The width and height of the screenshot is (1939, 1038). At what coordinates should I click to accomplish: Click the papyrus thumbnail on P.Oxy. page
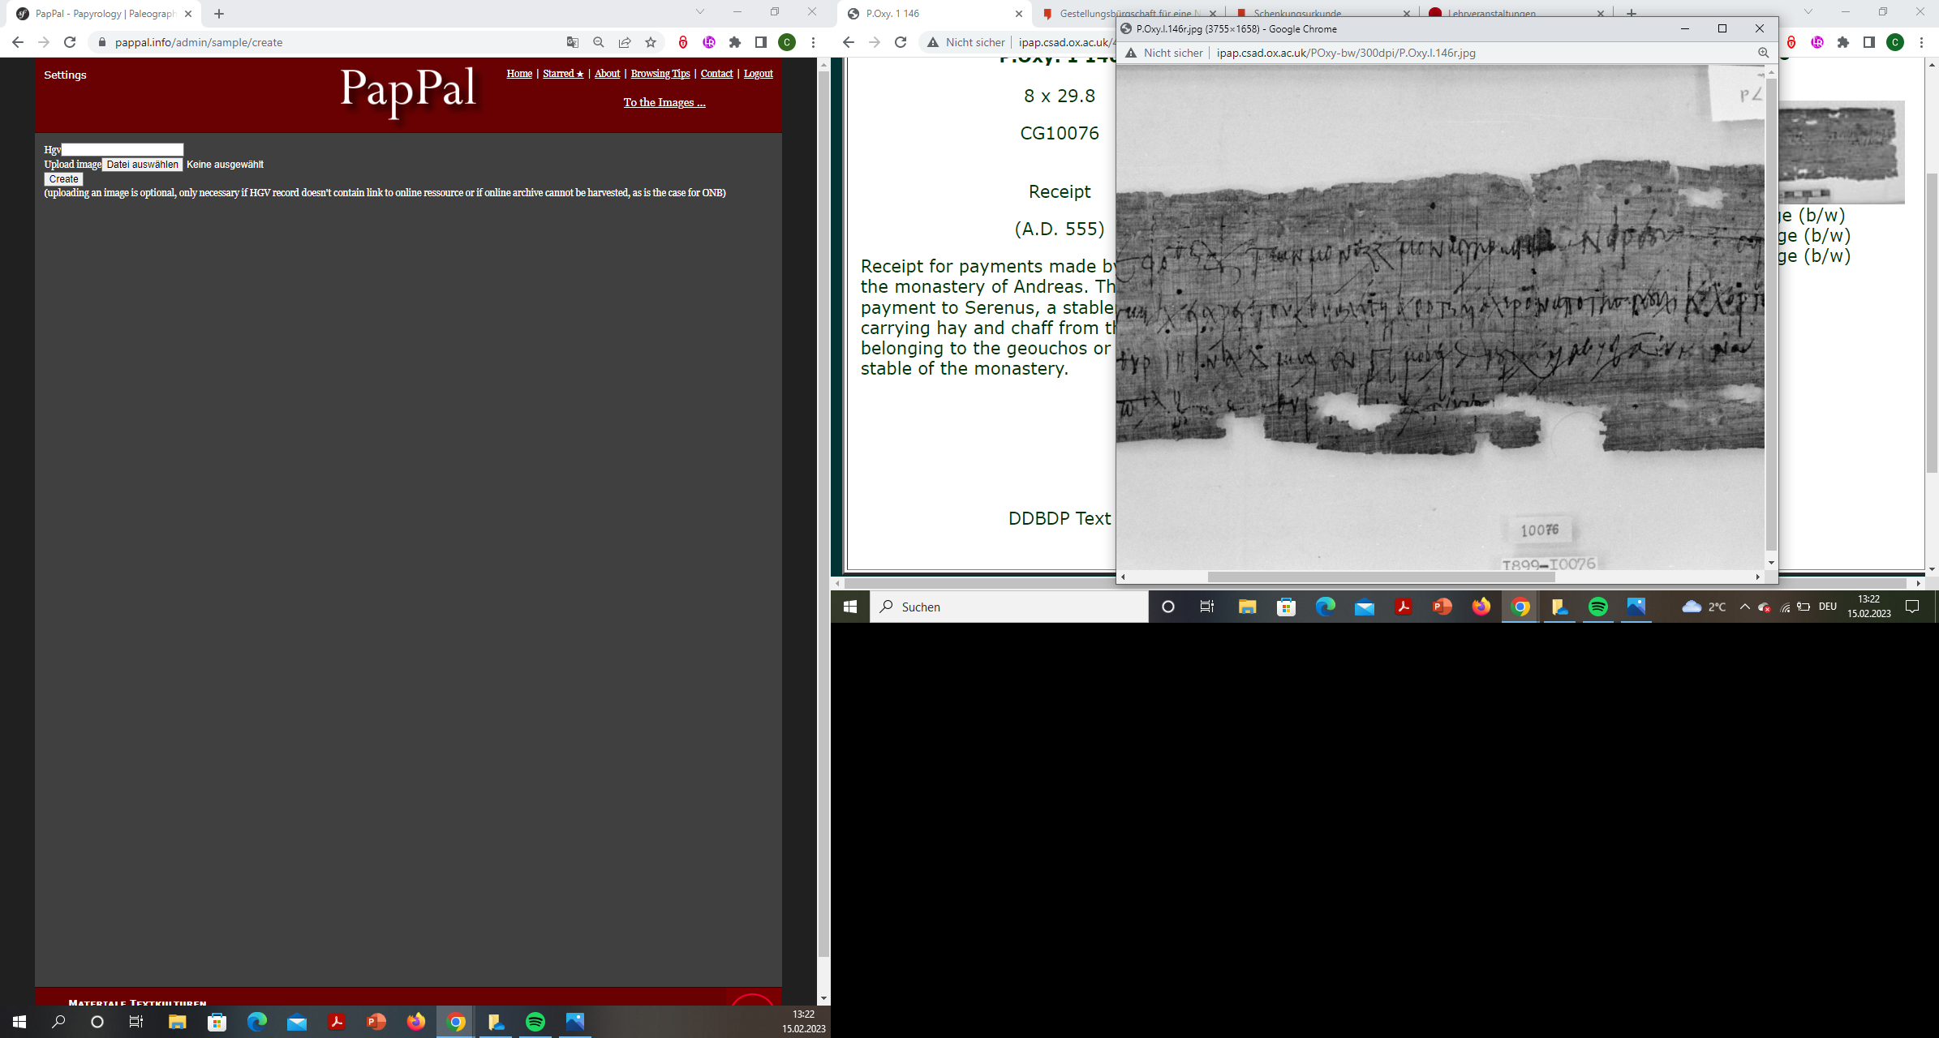[x=1841, y=152]
